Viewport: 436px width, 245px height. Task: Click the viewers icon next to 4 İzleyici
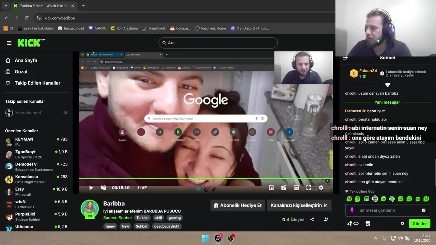[283, 219]
